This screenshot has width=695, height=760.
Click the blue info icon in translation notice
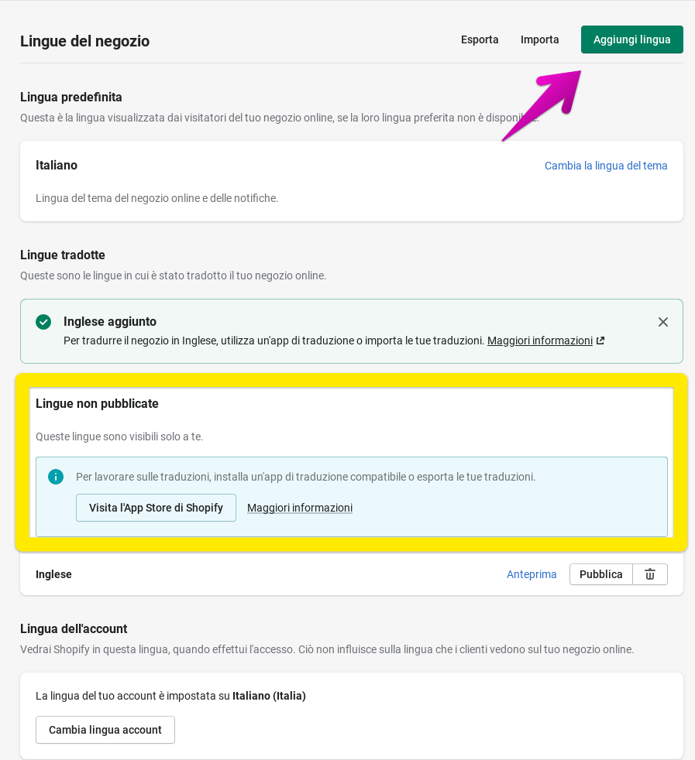coord(56,477)
